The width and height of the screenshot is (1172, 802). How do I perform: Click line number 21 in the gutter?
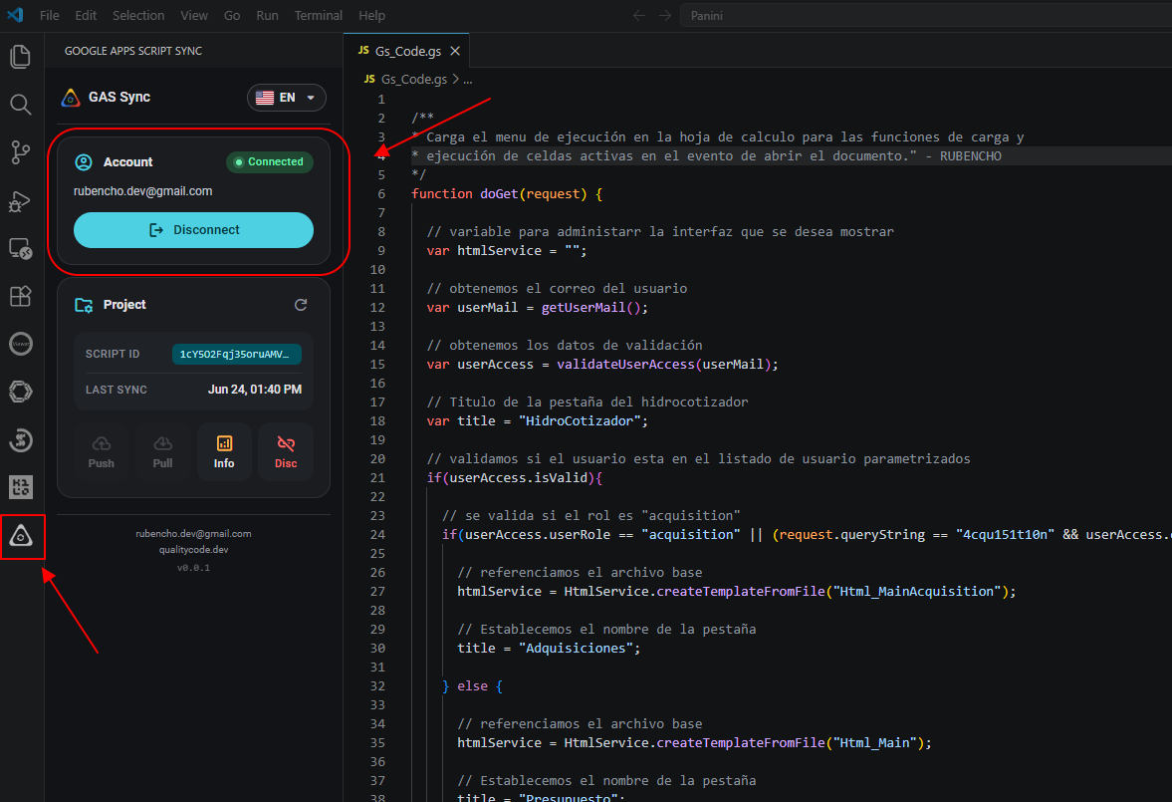(x=378, y=478)
